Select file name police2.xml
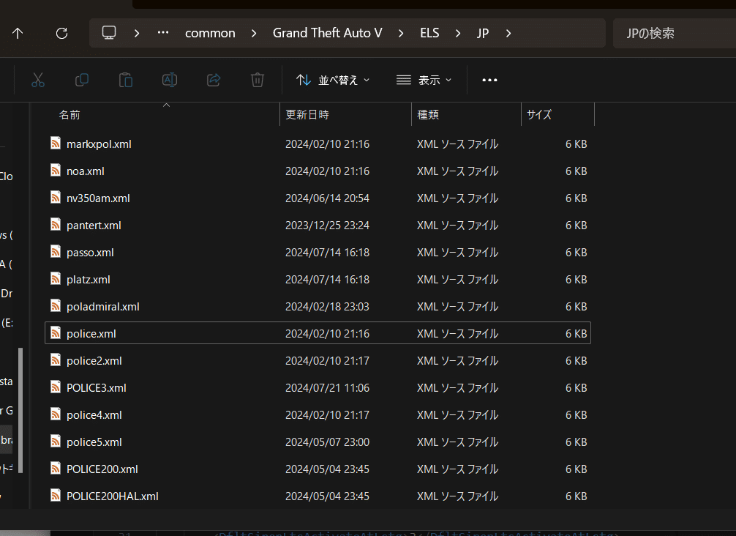Viewport: 736px width, 536px height. point(94,361)
